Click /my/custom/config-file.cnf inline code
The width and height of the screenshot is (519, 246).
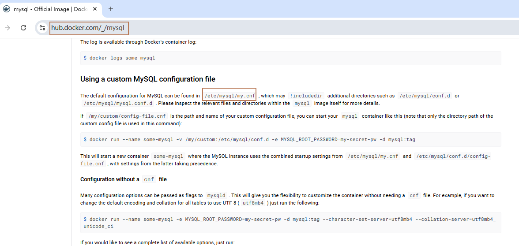[x=128, y=116]
